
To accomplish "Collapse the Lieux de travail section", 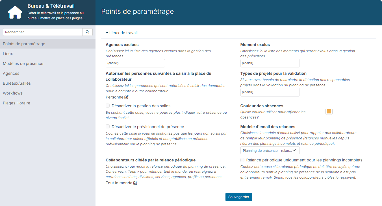I will (122, 33).
